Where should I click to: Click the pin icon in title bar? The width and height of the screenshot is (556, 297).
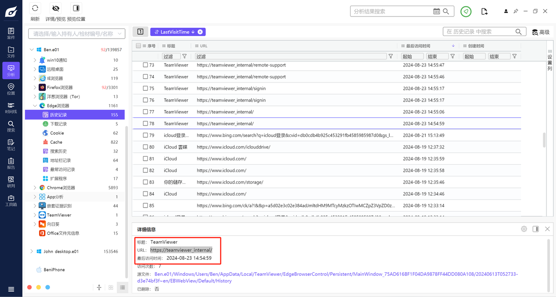point(516,11)
